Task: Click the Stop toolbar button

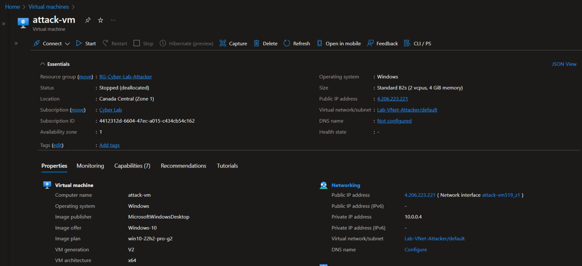Action: (143, 43)
